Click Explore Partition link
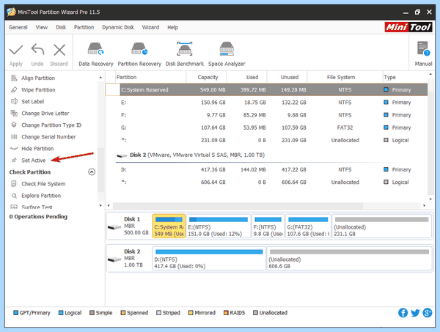 41,196
